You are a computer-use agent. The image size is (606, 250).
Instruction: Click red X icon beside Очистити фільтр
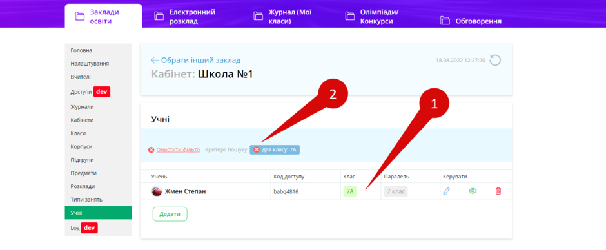(151, 150)
